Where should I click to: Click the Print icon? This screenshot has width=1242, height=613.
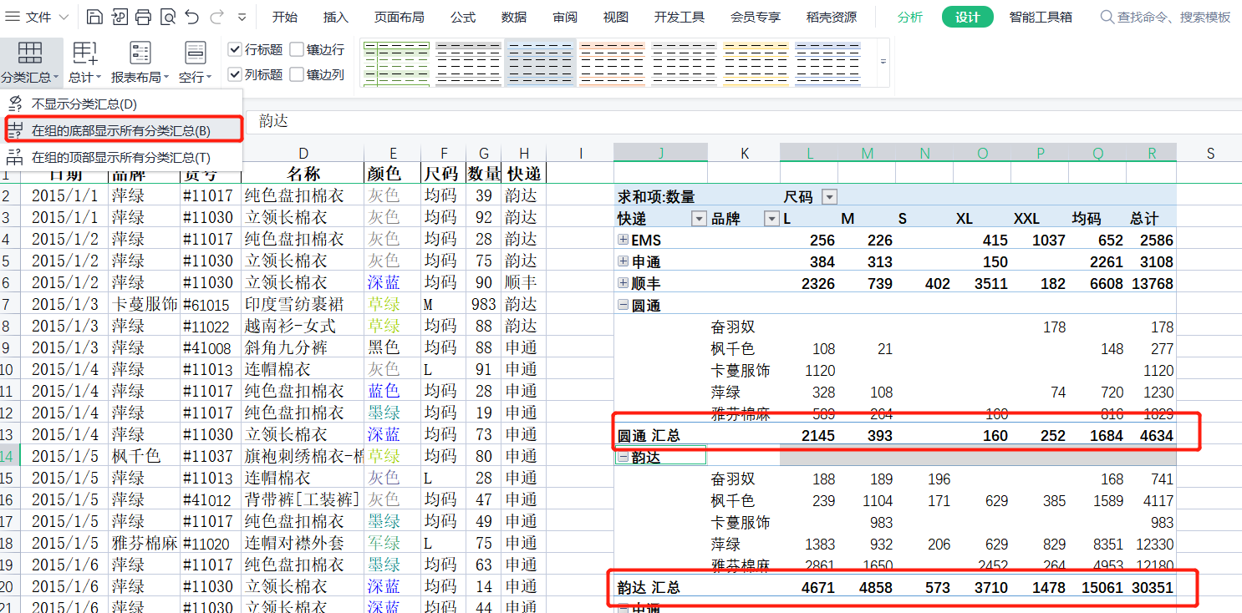143,17
